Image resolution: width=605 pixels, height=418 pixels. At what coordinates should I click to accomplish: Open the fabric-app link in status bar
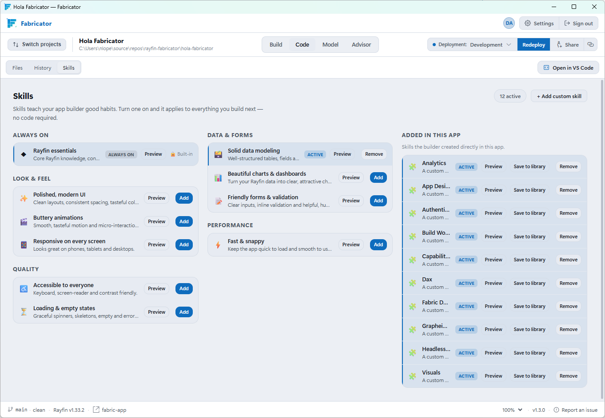[110, 410]
